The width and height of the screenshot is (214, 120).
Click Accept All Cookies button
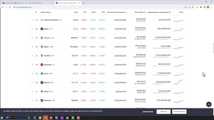tap(179, 112)
